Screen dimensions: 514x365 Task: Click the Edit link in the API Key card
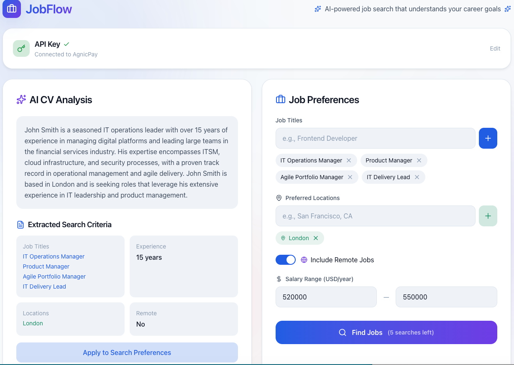pos(495,48)
